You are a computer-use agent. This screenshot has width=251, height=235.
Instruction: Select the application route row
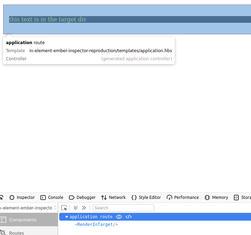[x=155, y=217]
